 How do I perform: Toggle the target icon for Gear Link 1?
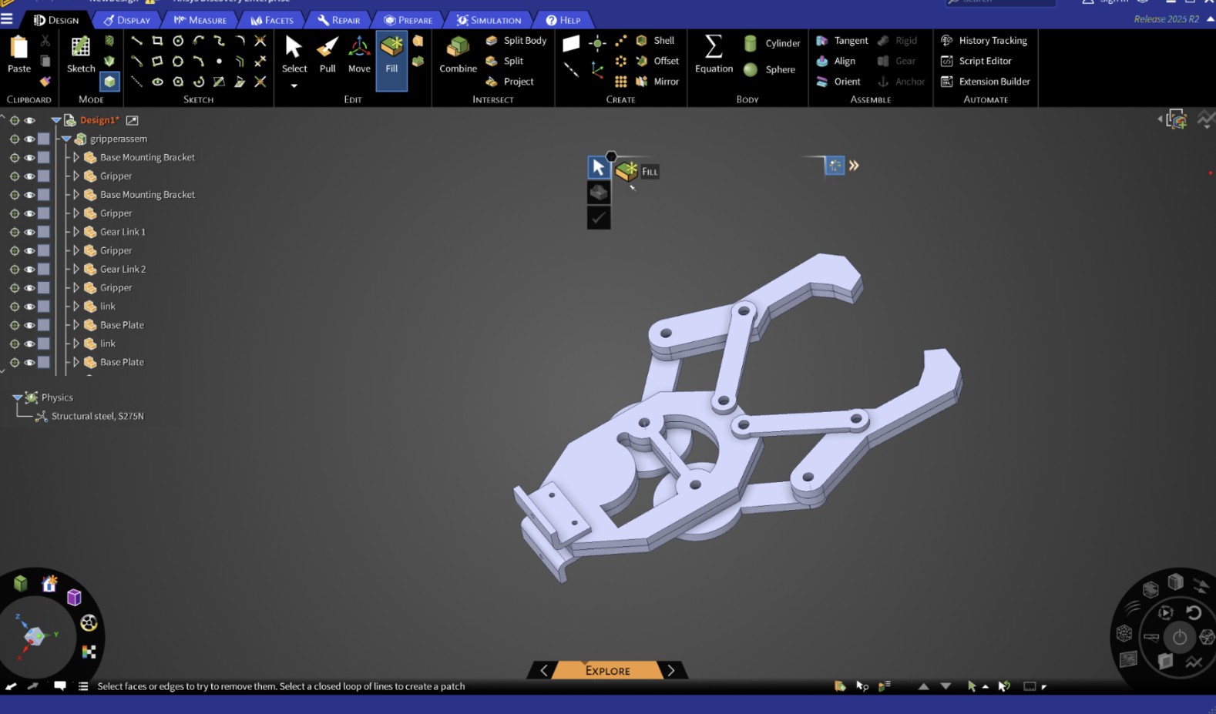(14, 232)
